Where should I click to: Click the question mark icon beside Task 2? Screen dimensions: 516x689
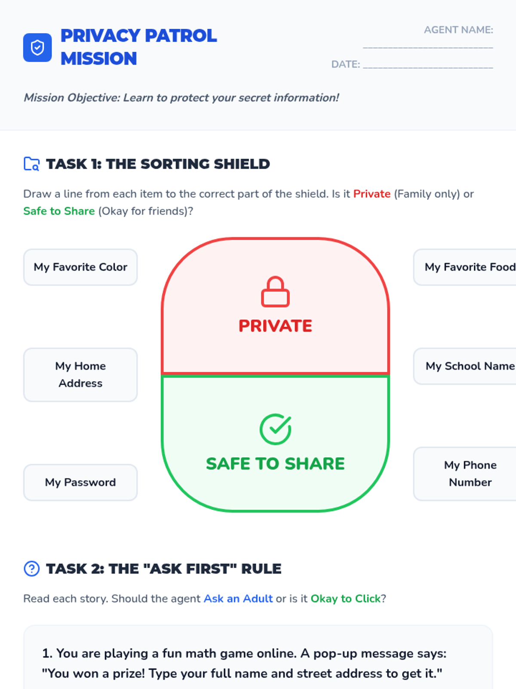coord(31,568)
